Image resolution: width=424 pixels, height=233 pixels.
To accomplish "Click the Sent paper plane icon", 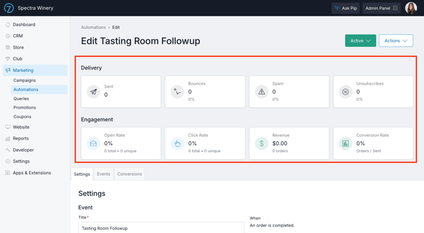I will pos(93,92).
